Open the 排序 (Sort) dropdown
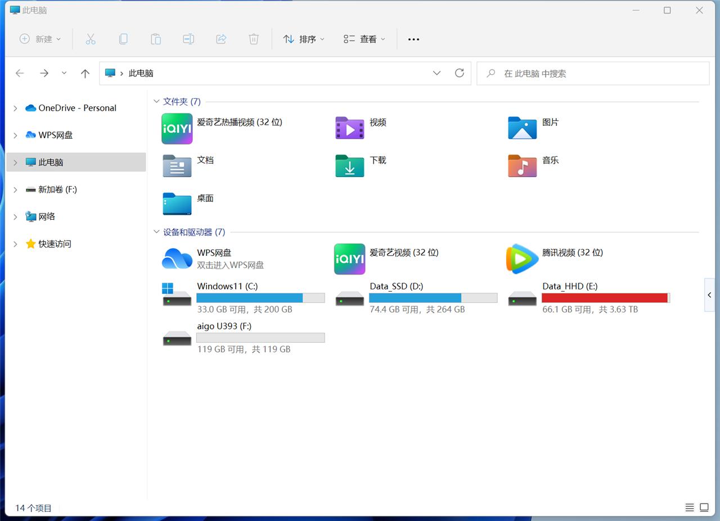The width and height of the screenshot is (720, 521). [303, 39]
